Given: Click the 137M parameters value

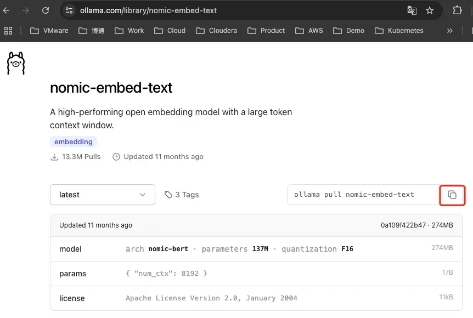Looking at the screenshot, I should [260, 249].
